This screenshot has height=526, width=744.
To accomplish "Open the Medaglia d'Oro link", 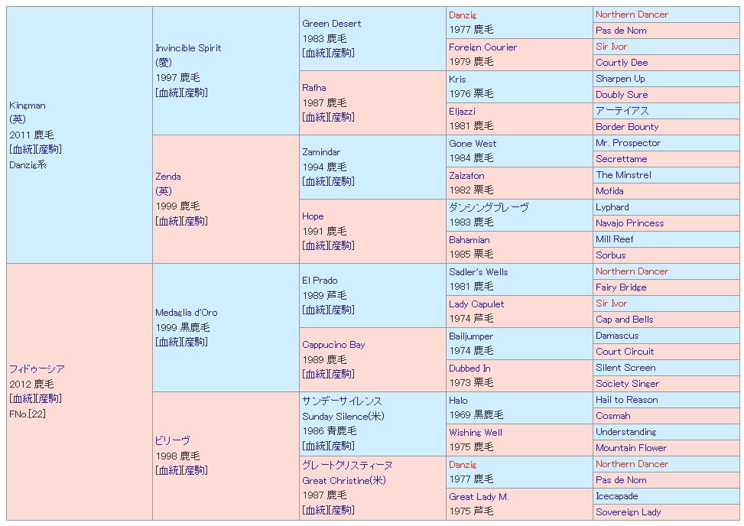I will (x=186, y=313).
